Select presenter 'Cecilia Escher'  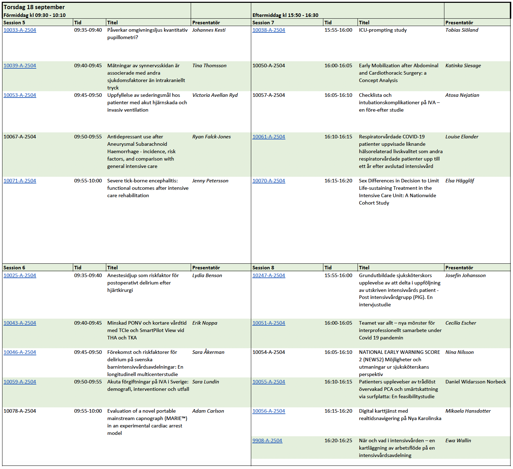coord(461,323)
